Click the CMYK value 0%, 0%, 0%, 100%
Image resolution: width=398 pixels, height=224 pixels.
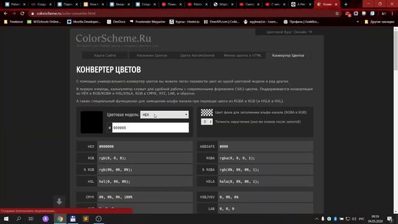click(145, 197)
